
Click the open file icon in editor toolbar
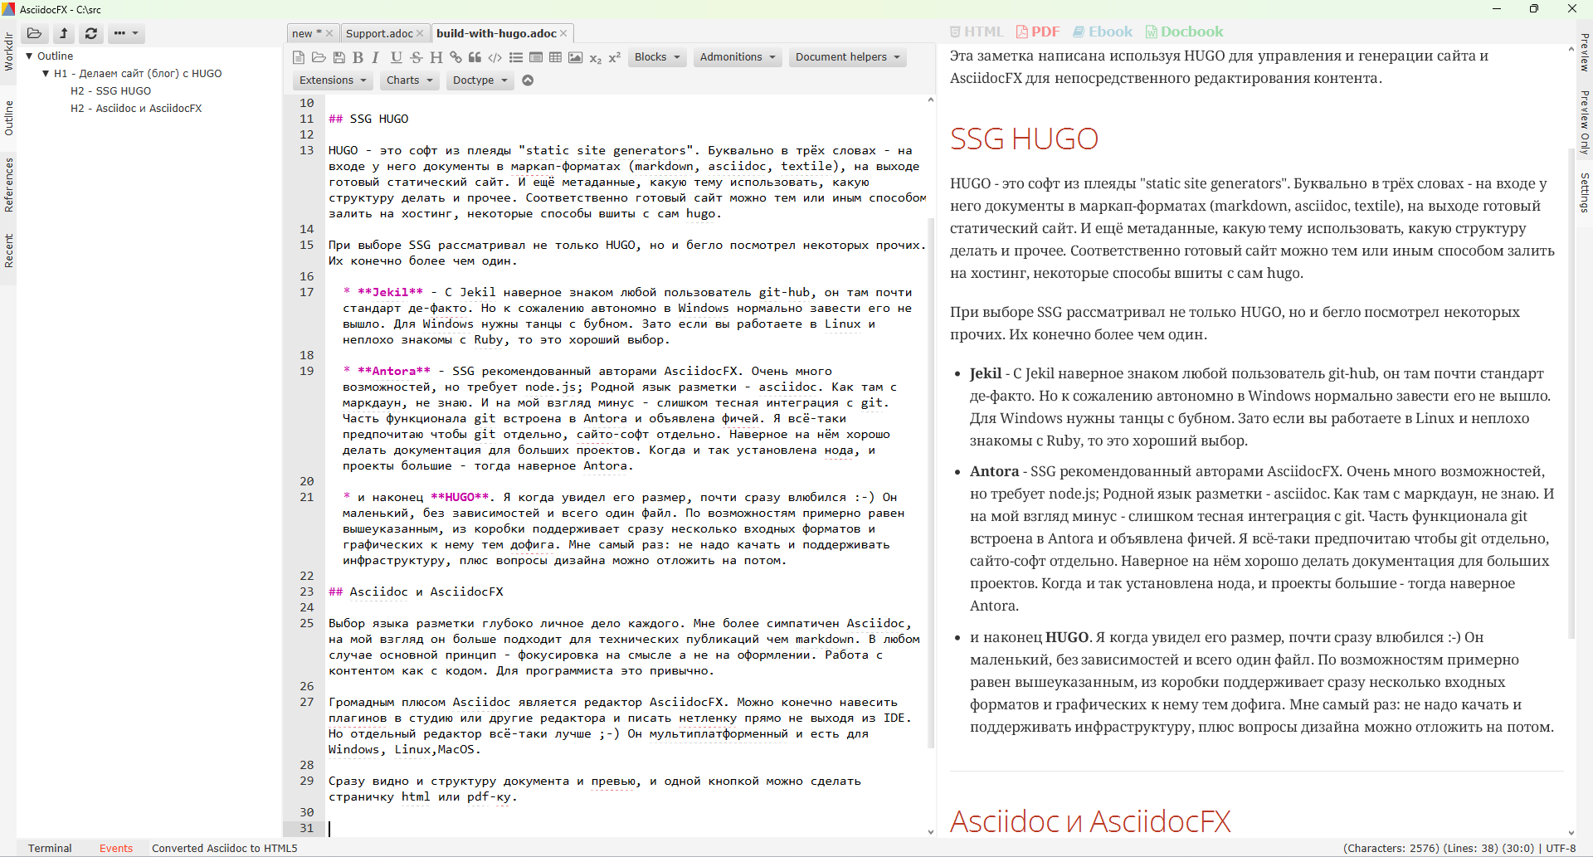(319, 57)
